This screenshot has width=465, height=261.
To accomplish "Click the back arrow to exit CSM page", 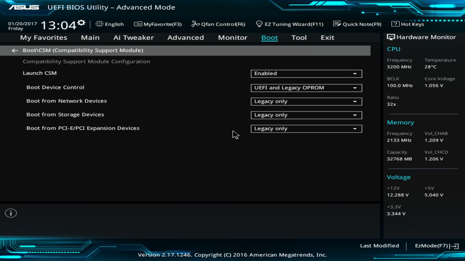I will pos(15,50).
